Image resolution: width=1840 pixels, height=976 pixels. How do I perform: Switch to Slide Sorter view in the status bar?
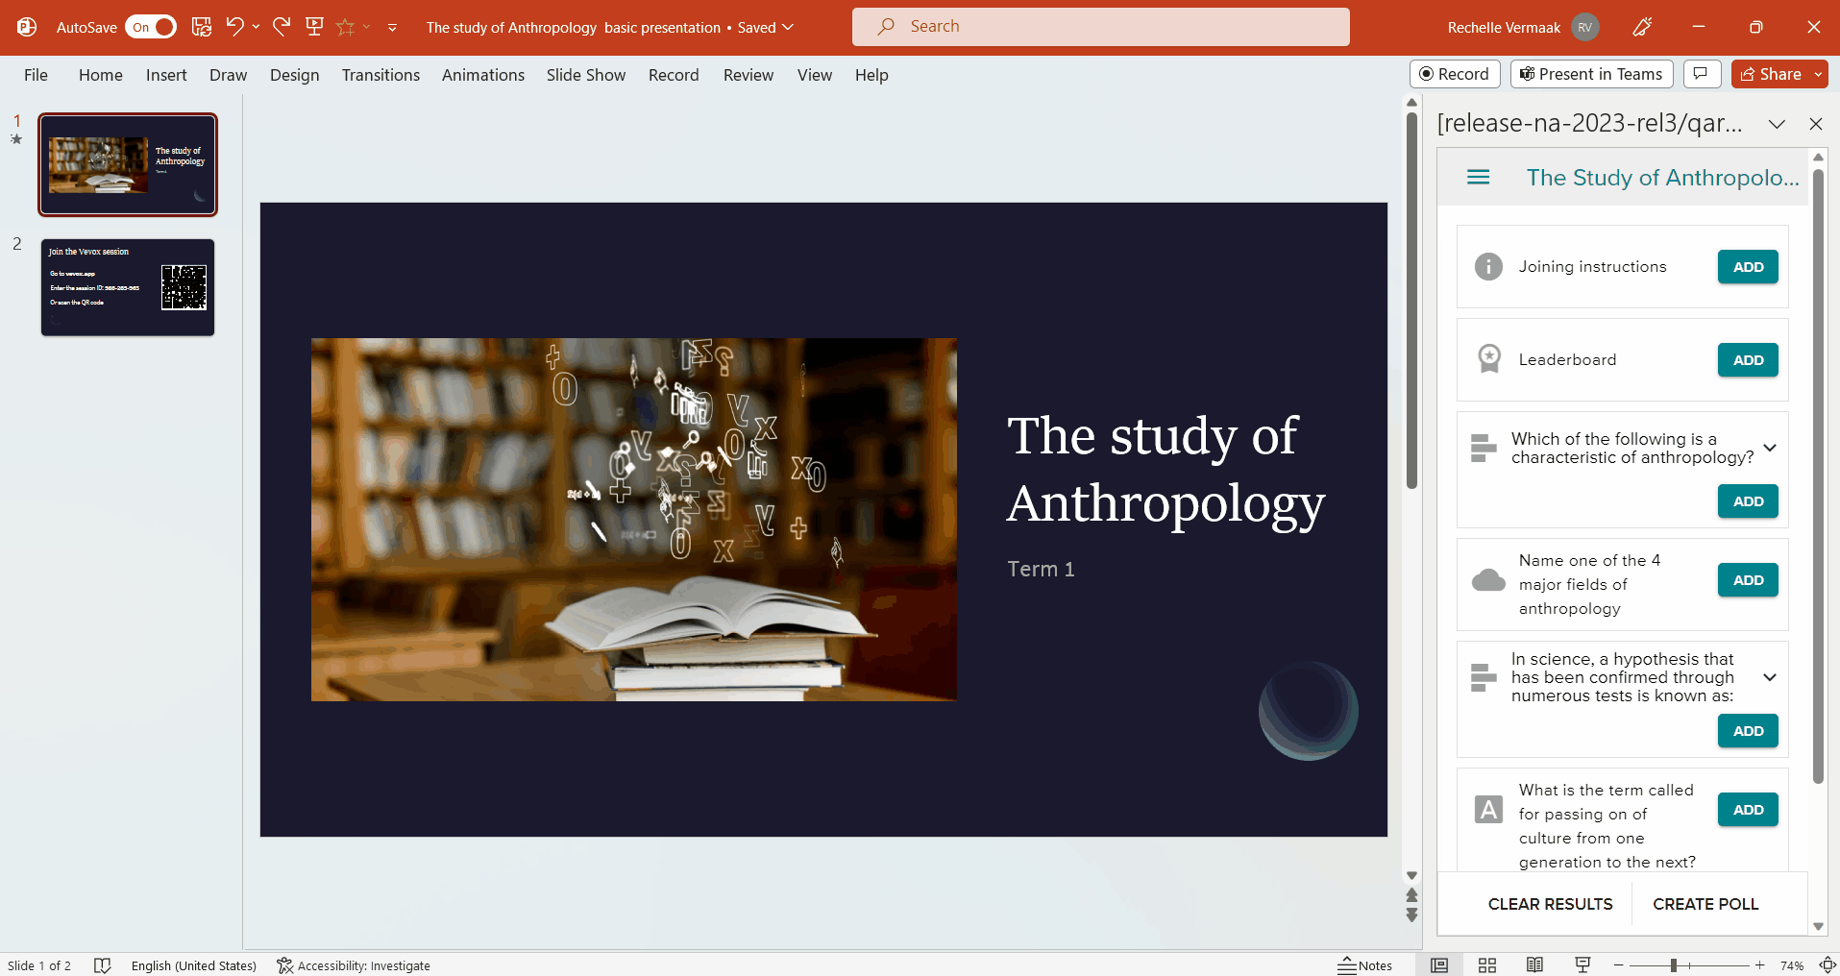1486,965
